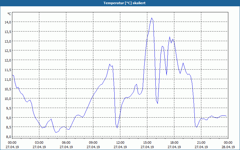Click the curve's starting point at 00:00 on the left

tap(12, 75)
